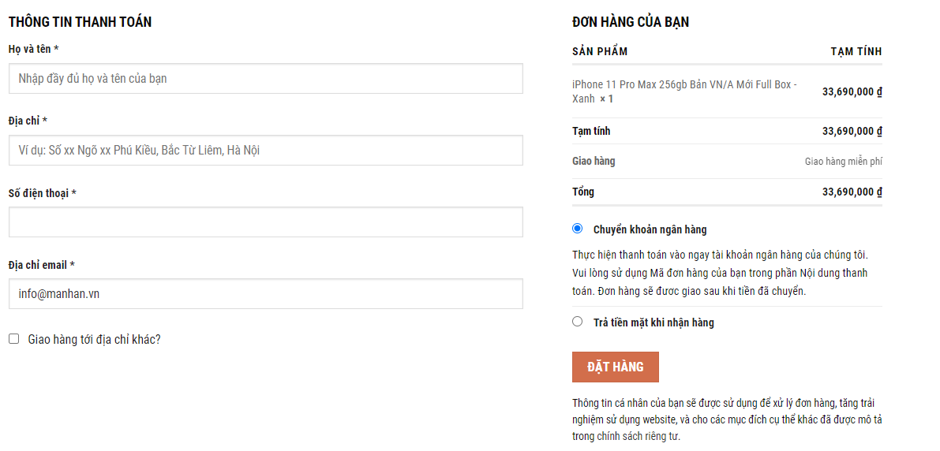Choose the Trả tiền mặt khi nhận hàng radio

point(578,322)
